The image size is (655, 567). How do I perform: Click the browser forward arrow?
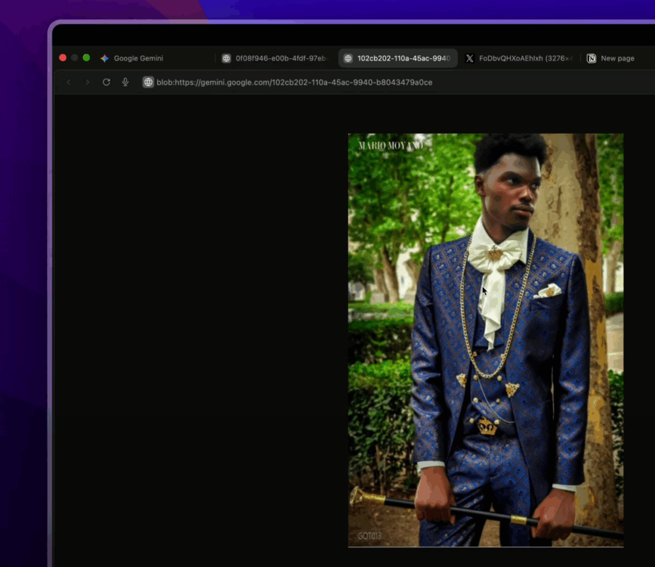[88, 83]
